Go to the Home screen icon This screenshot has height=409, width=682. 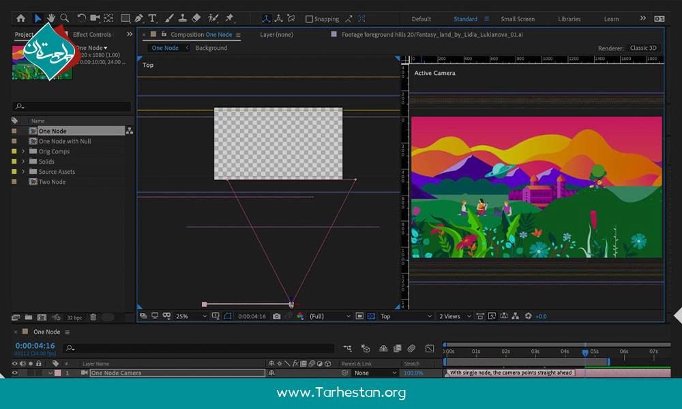[x=20, y=18]
